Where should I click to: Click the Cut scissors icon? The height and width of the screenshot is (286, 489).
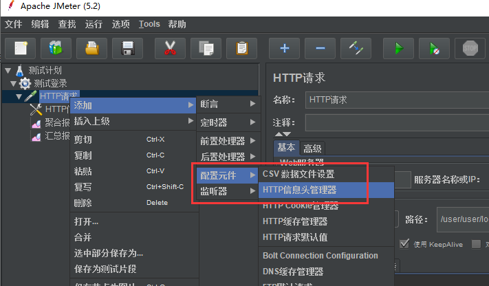(169, 48)
